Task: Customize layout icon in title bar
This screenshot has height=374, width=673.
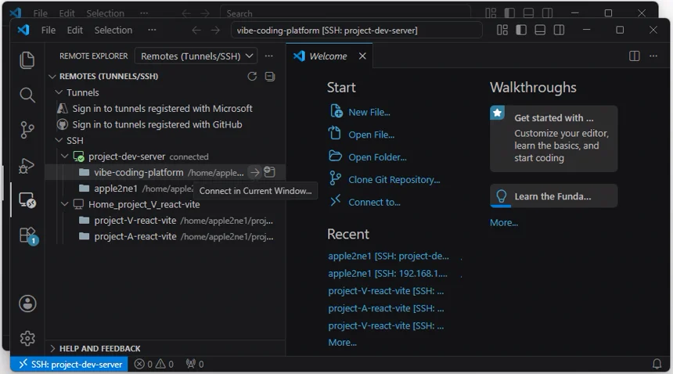Action: tap(502, 30)
